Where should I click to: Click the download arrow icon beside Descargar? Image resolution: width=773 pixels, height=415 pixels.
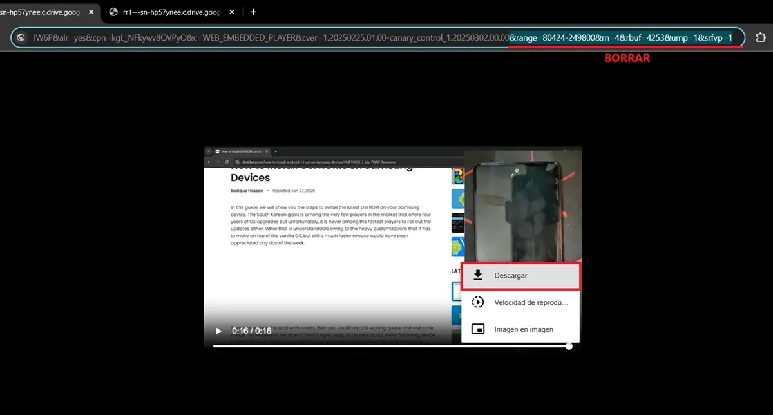478,276
